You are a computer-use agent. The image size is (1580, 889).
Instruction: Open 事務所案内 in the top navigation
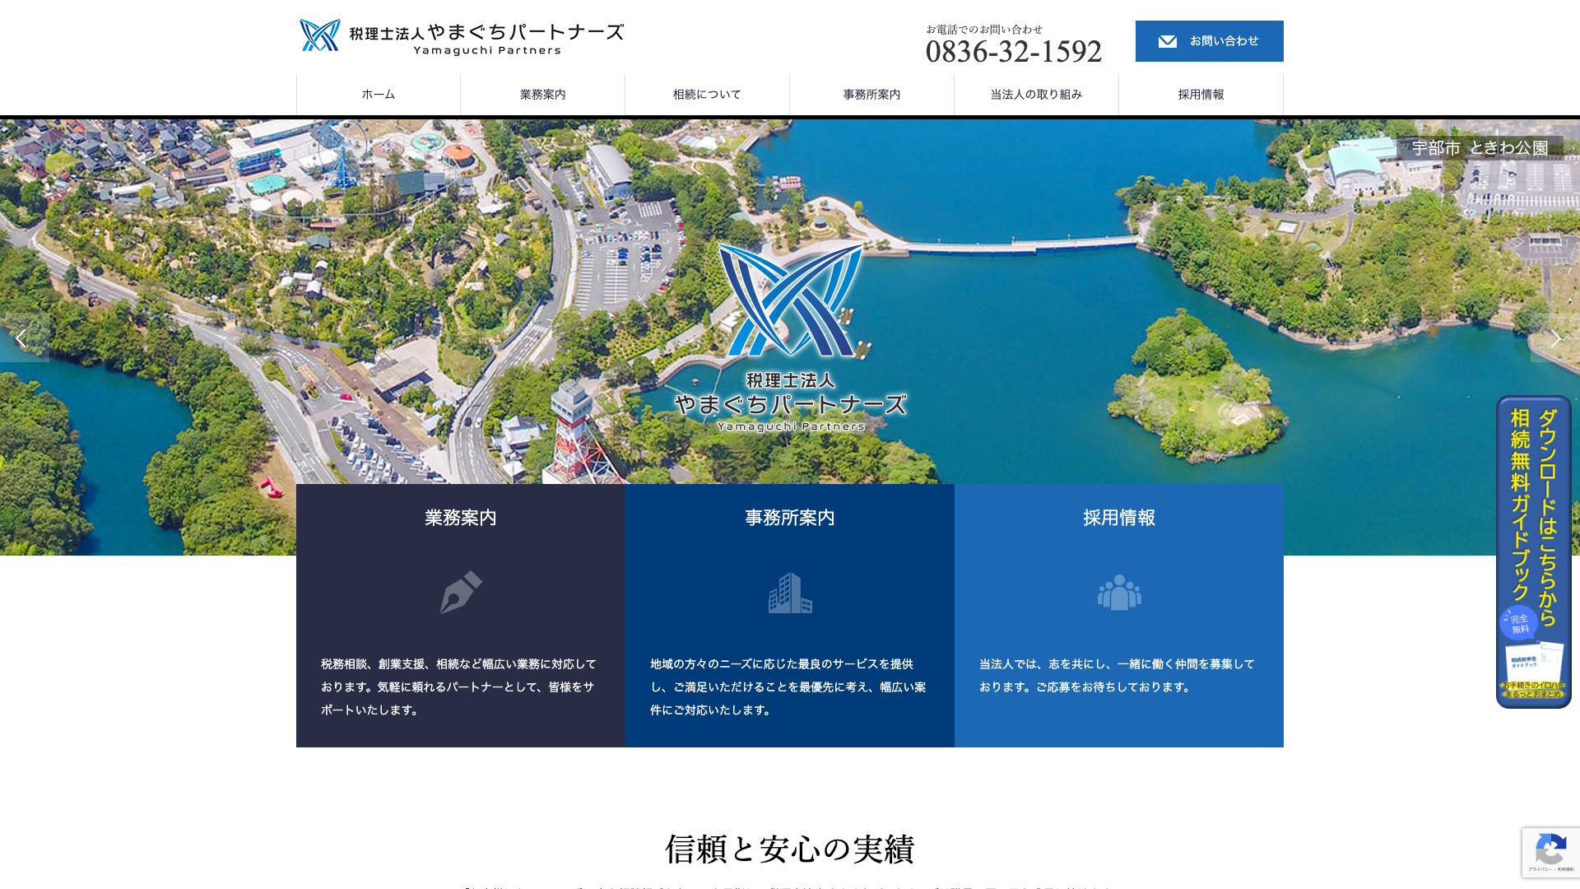click(x=872, y=95)
